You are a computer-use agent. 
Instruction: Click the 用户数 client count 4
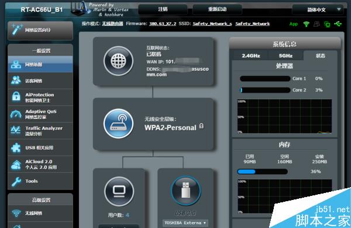click(128, 215)
